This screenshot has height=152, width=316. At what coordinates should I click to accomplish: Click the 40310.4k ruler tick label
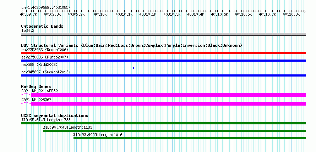[196, 14]
